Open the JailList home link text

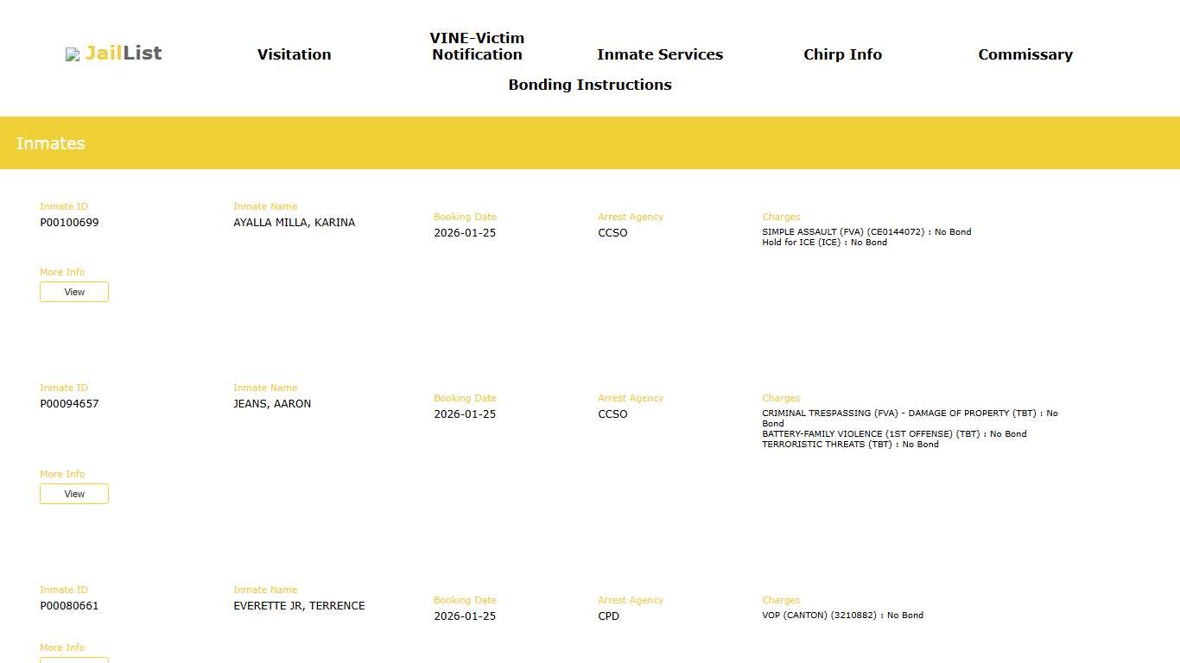[x=124, y=54]
